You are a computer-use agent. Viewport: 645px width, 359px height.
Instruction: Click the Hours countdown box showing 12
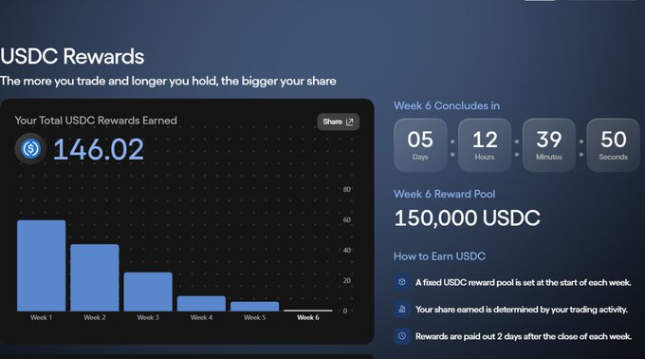tap(485, 145)
